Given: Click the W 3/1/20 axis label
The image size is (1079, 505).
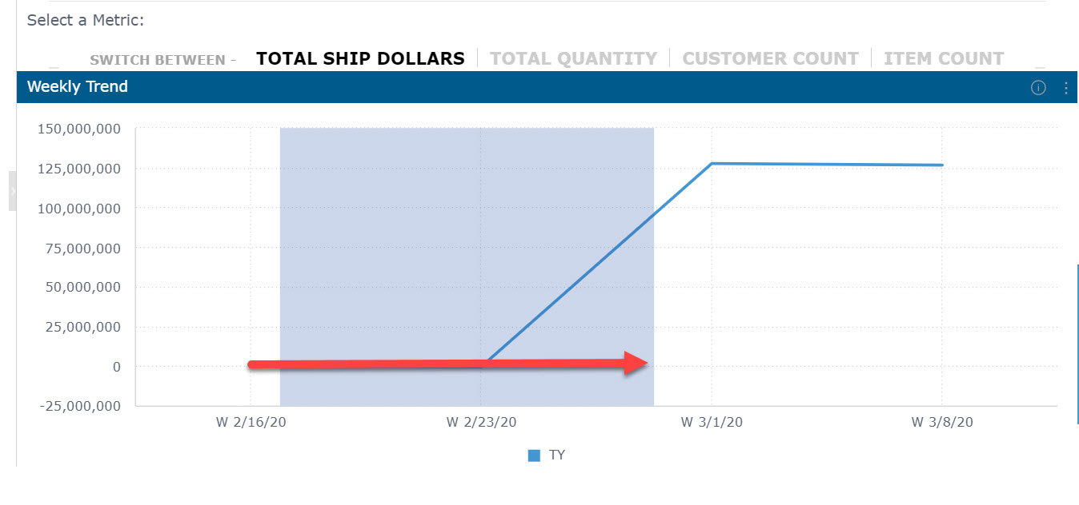Looking at the screenshot, I should (x=712, y=423).
